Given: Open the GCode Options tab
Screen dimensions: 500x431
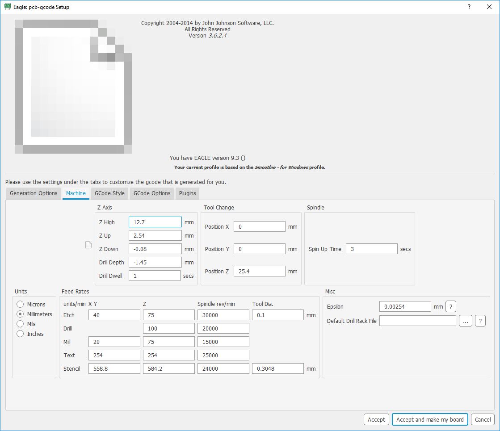Looking at the screenshot, I should coord(152,193).
